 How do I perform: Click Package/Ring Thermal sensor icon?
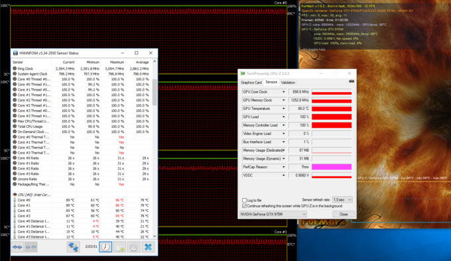(x=15, y=184)
